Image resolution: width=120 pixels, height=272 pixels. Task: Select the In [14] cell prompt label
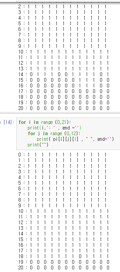point(7,122)
